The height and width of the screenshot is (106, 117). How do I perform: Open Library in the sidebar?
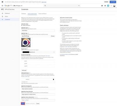[x=6, y=16]
